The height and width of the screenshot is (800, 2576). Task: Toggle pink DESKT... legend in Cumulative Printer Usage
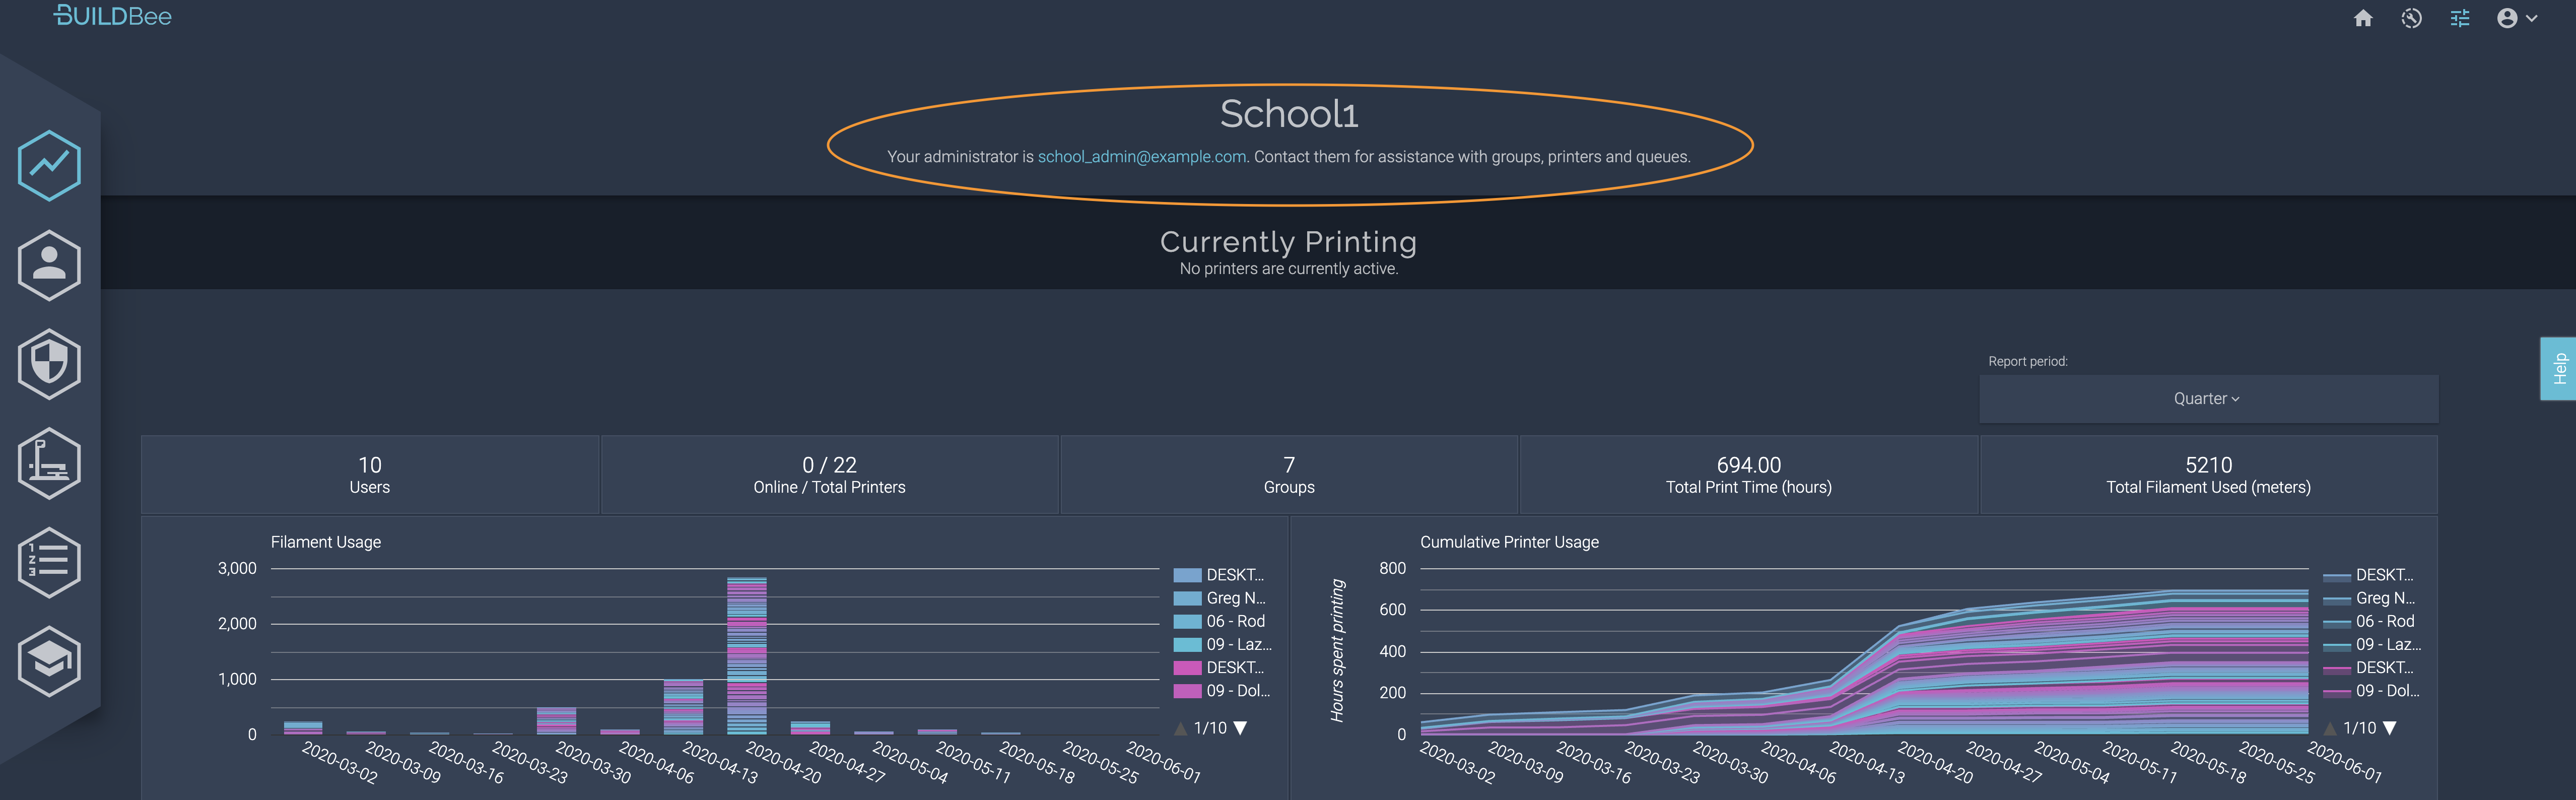[x=2368, y=667]
